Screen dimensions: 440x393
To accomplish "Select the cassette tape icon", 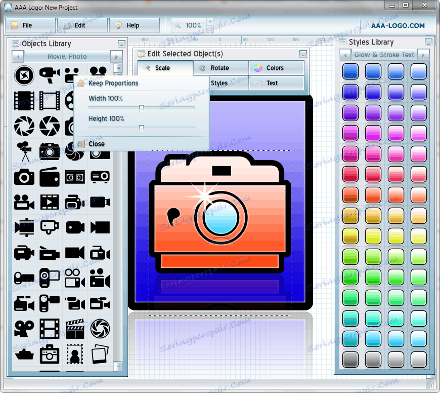I will tap(75, 177).
